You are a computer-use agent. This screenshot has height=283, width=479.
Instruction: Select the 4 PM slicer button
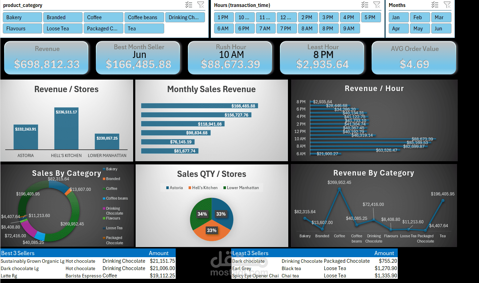350,17
